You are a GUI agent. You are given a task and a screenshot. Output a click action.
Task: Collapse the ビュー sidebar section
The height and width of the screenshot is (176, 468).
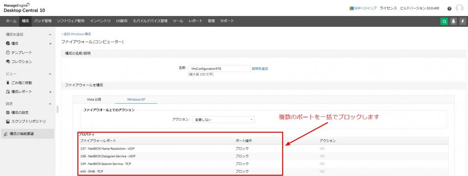pyautogui.click(x=50, y=74)
